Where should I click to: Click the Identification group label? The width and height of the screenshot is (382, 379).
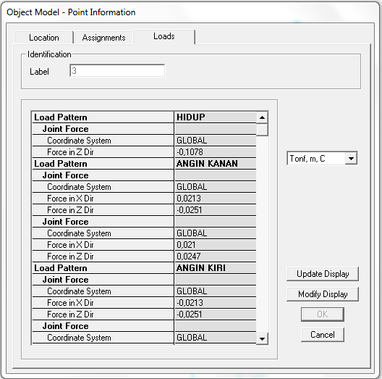(49, 54)
